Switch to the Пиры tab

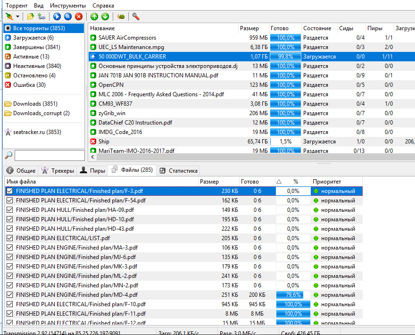[92, 170]
